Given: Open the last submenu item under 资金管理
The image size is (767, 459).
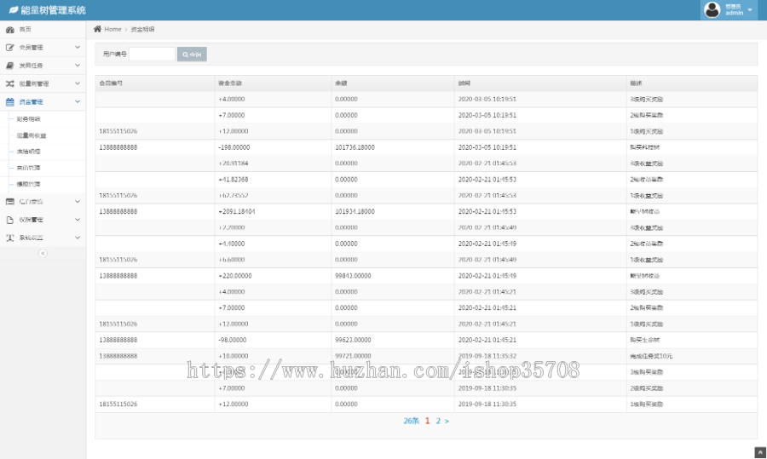Looking at the screenshot, I should tap(28, 184).
